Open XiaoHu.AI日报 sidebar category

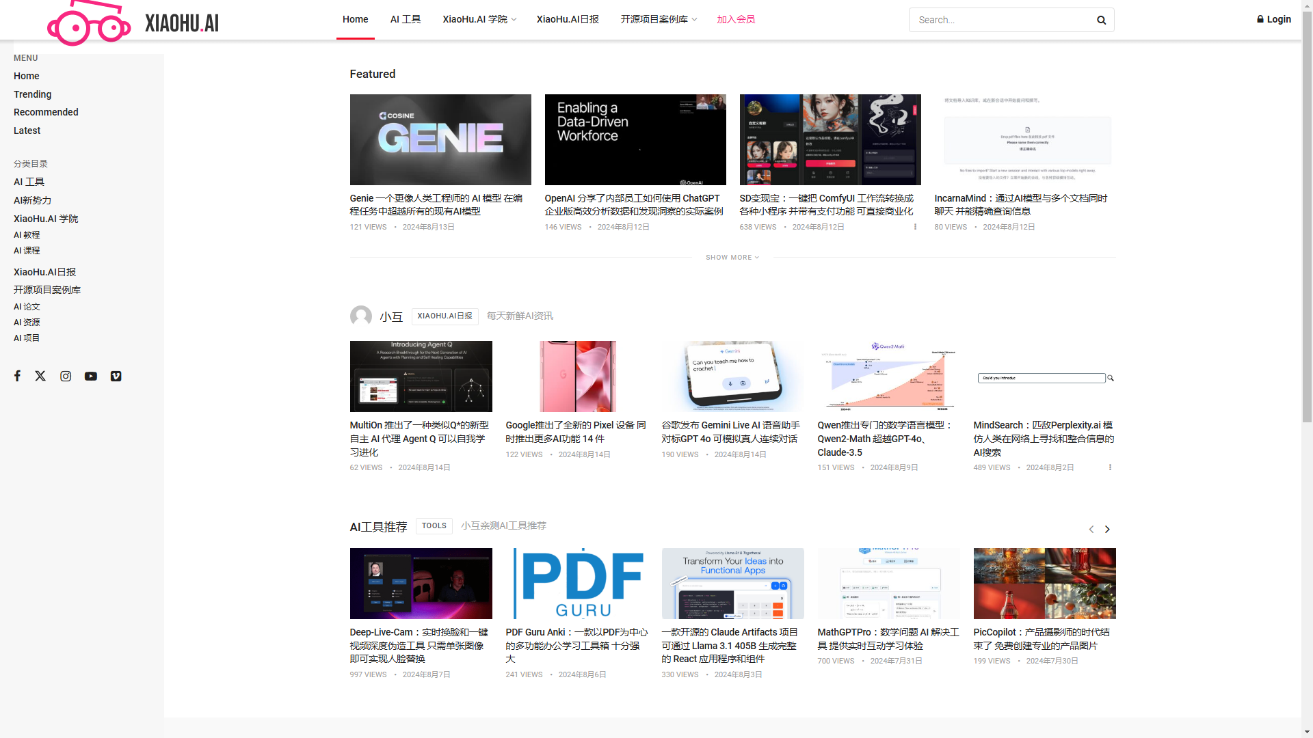click(45, 272)
